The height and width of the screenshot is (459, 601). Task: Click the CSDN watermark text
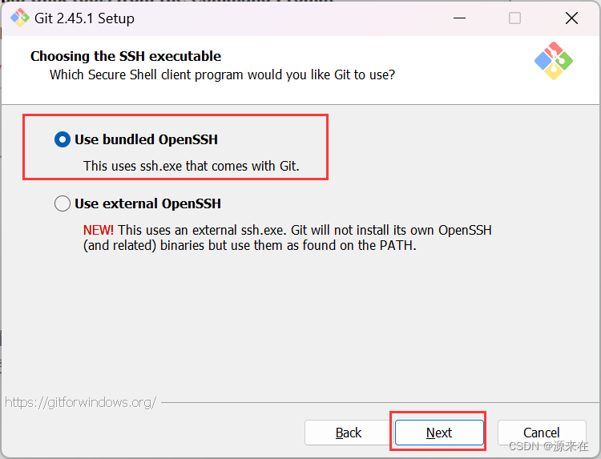[548, 446]
